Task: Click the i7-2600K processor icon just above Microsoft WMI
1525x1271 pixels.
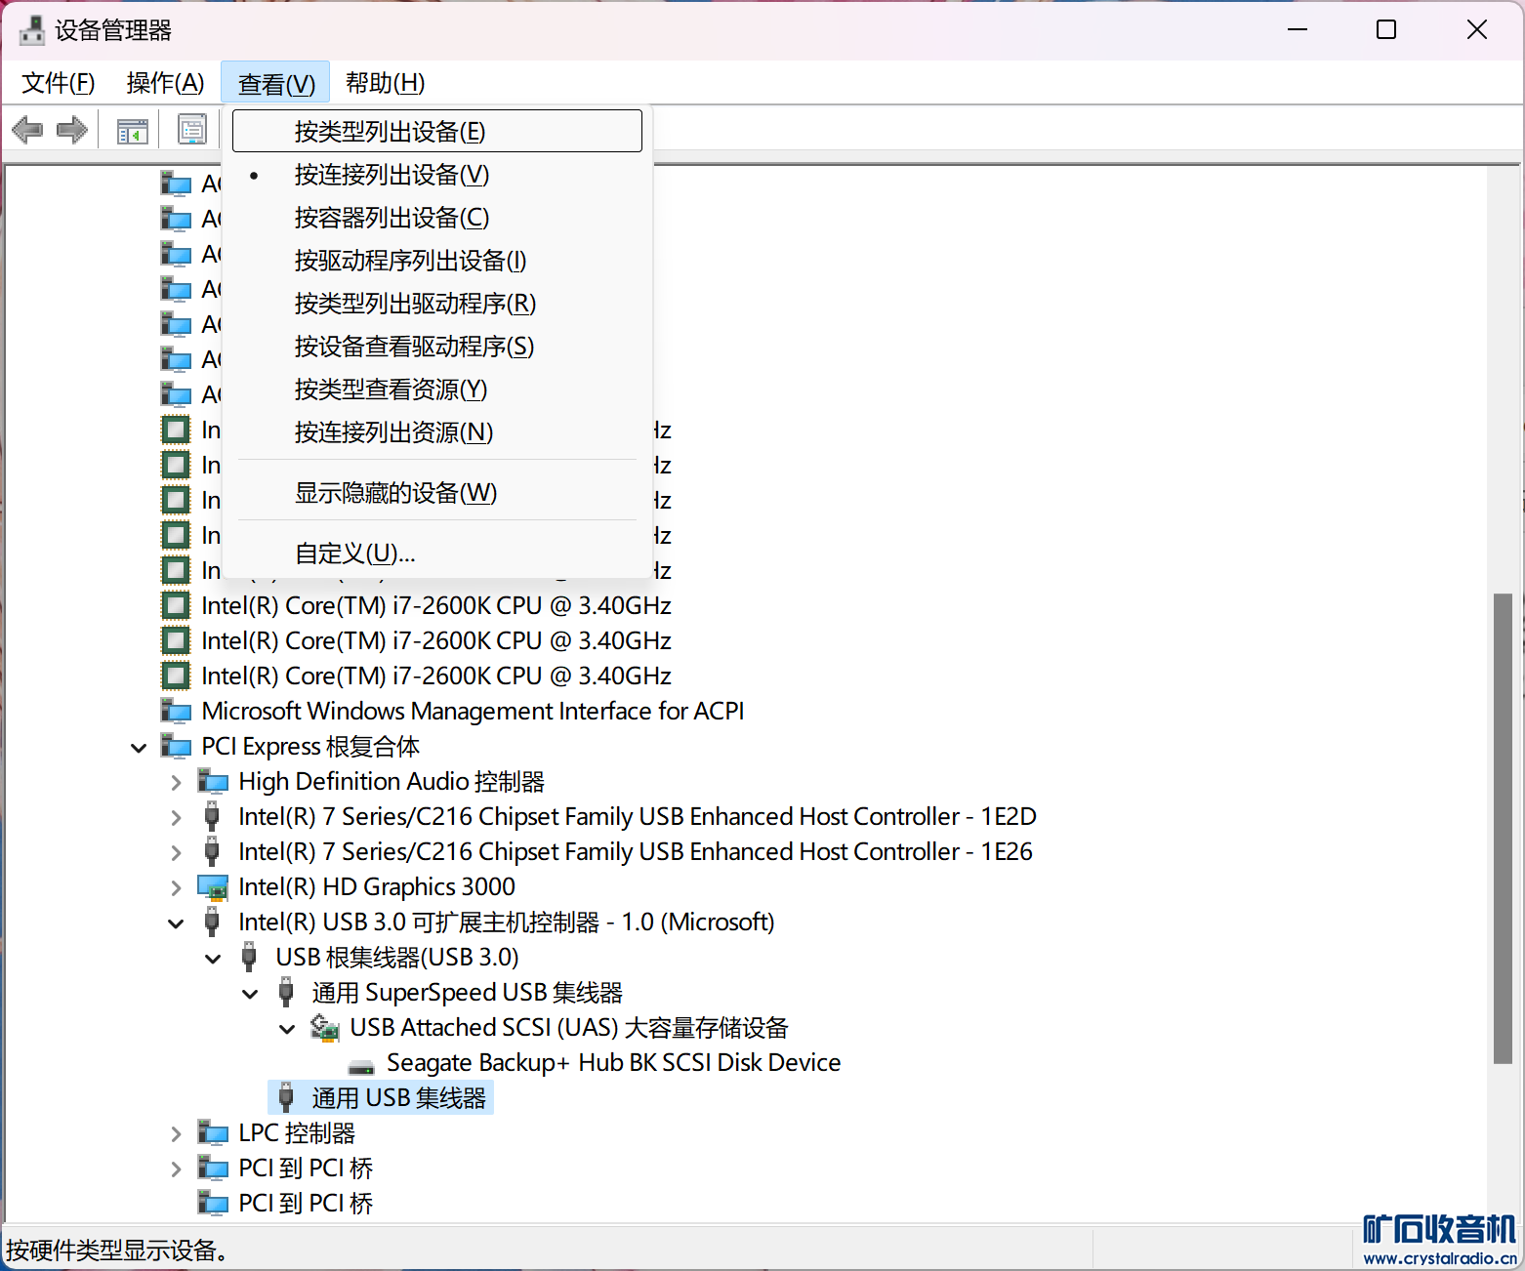Action: click(x=176, y=676)
